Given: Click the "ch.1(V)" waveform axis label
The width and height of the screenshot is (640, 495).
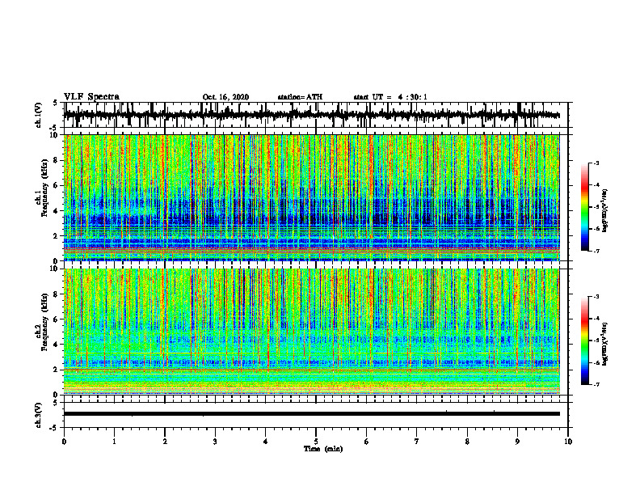Looking at the screenshot, I should click(x=39, y=115).
